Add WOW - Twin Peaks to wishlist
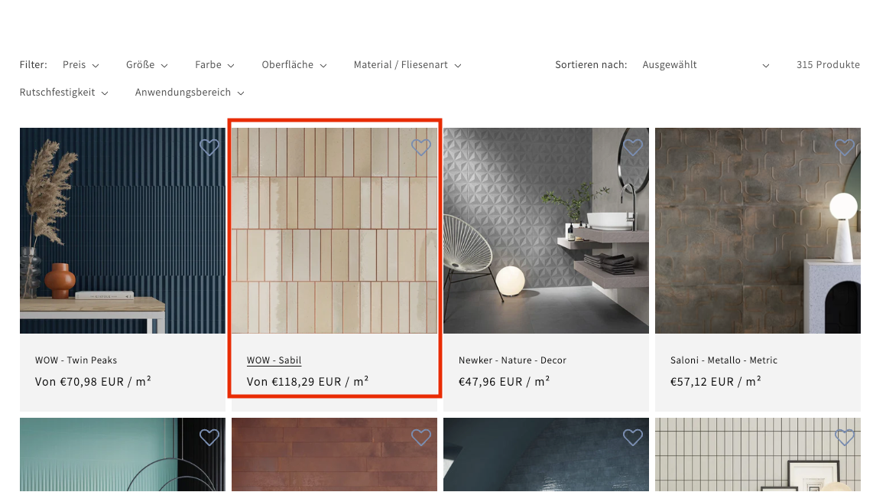Image resolution: width=873 pixels, height=492 pixels. point(209,147)
